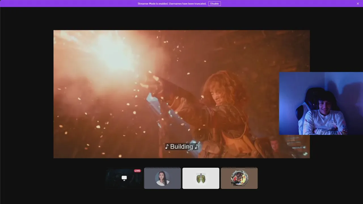Open the LIVE screen share tile

tap(124, 178)
